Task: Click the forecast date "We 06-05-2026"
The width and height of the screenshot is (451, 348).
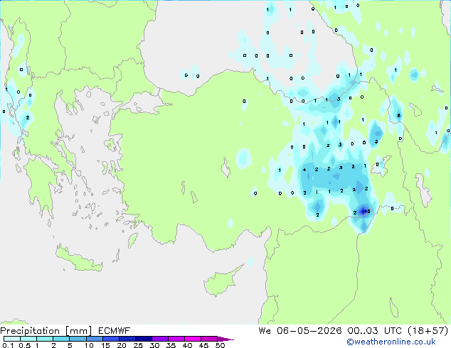Action: [300, 331]
